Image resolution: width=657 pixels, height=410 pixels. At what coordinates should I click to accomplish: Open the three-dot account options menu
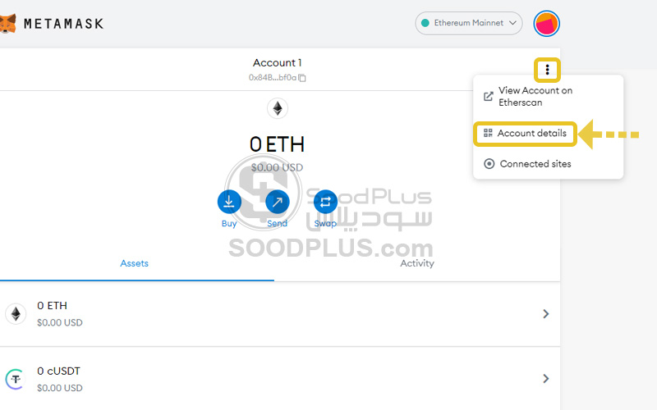[547, 70]
